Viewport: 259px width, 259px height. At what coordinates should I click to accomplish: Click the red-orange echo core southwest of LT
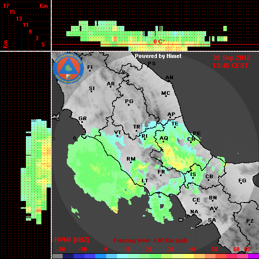[114, 209]
